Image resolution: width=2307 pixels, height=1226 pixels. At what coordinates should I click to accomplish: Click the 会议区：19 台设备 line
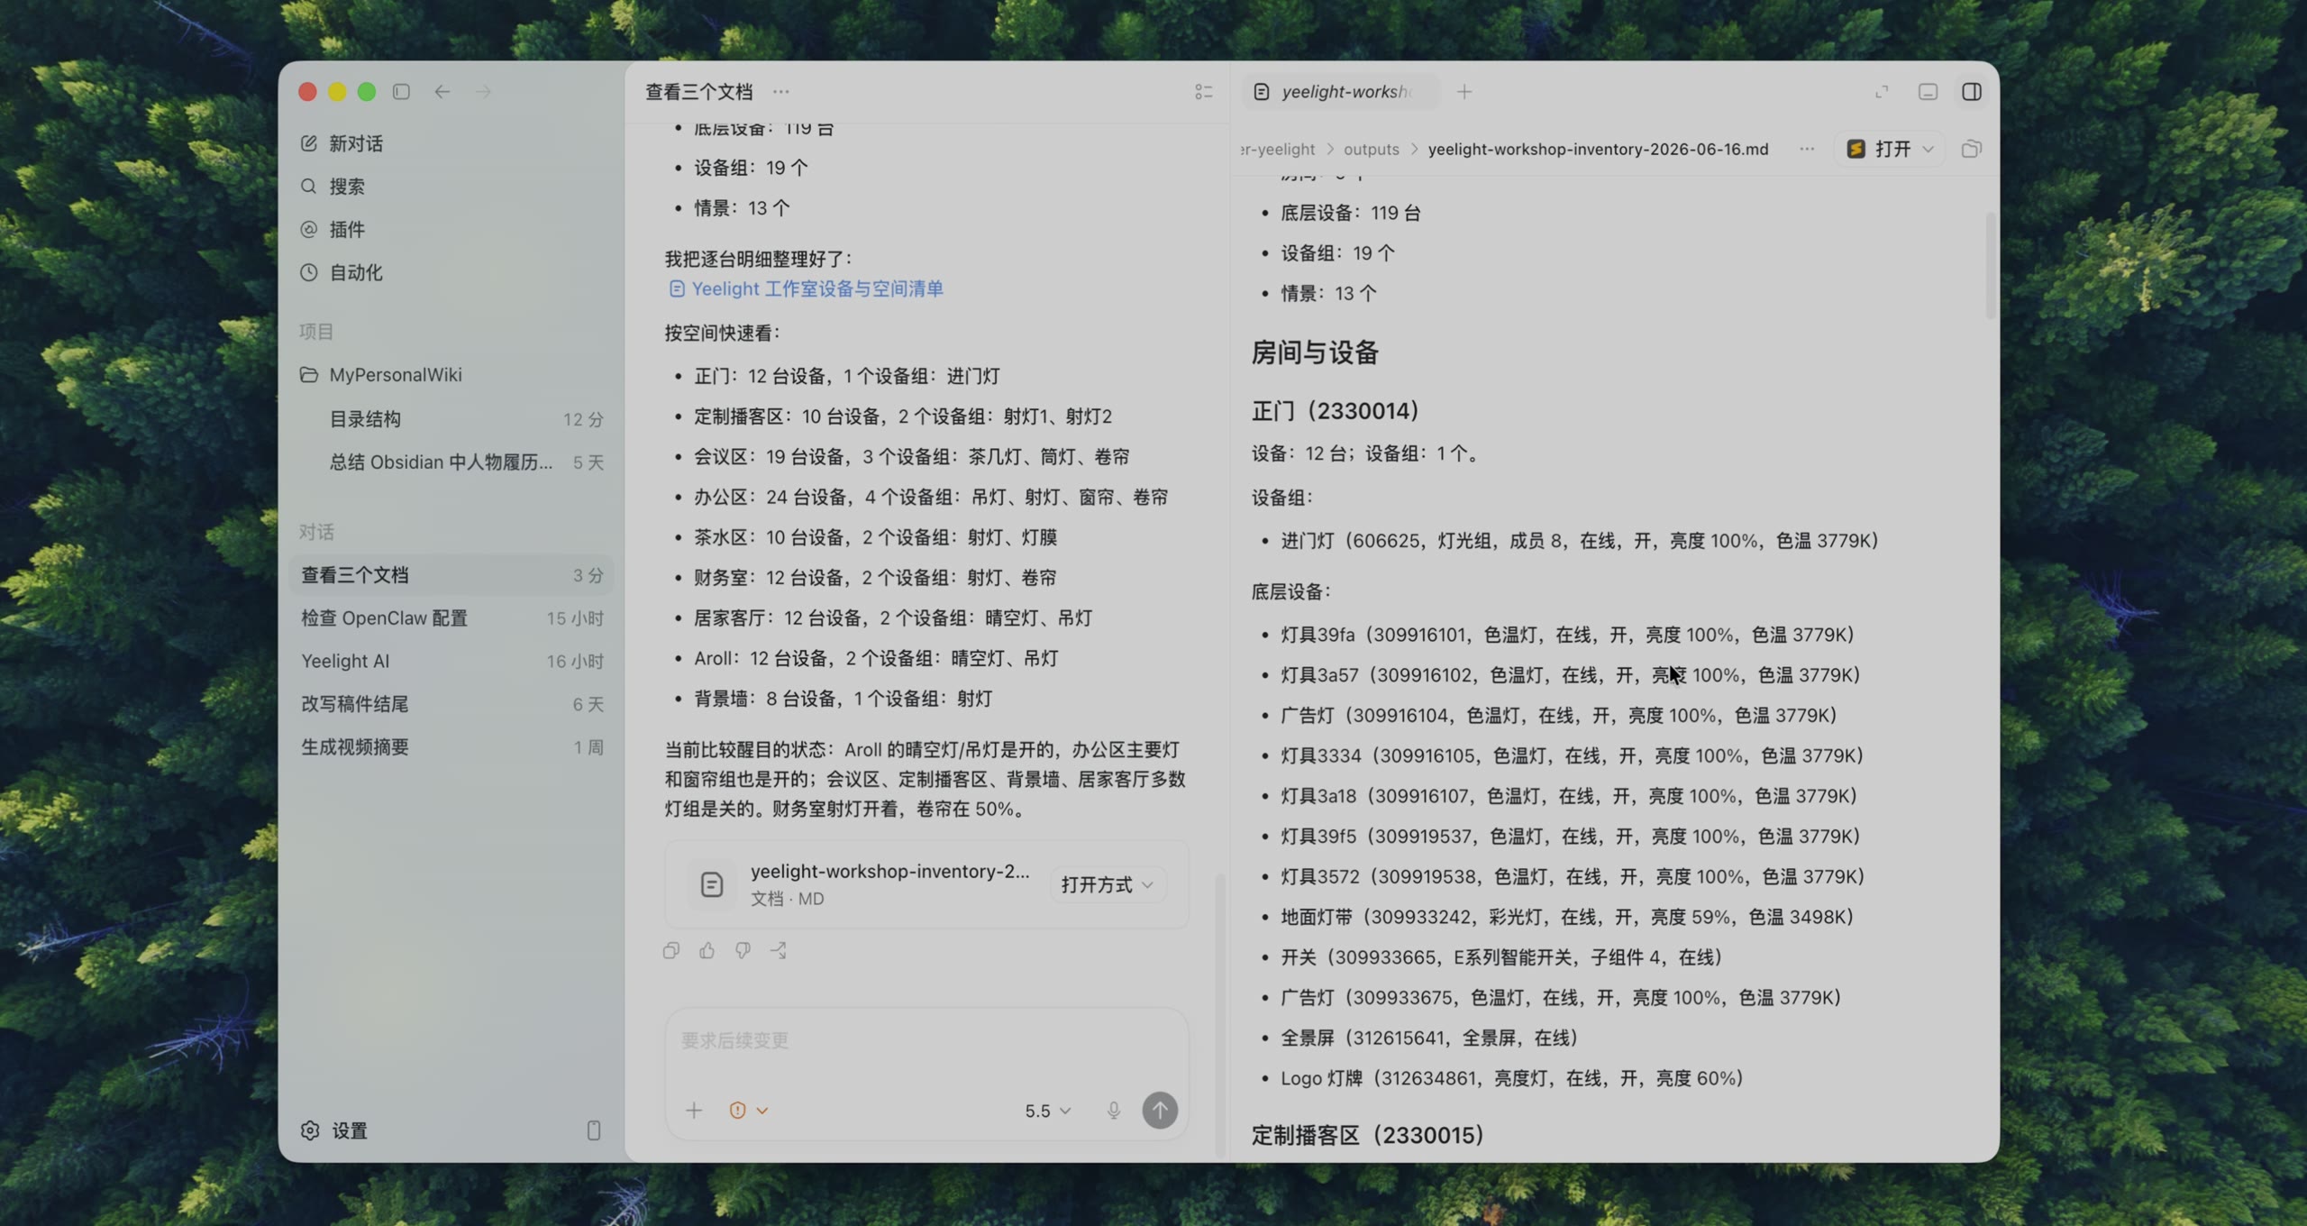(911, 456)
